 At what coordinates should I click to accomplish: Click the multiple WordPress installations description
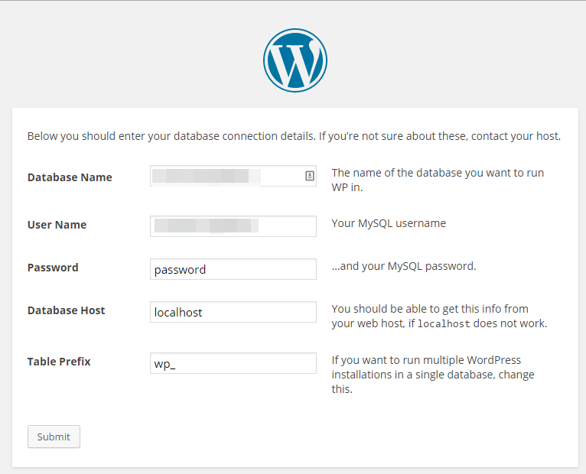[x=432, y=374]
